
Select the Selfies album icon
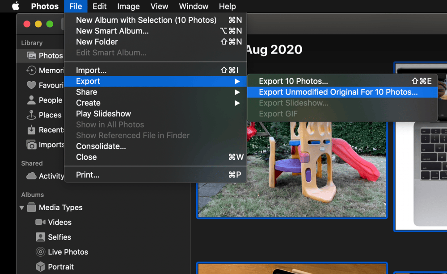tap(42, 237)
